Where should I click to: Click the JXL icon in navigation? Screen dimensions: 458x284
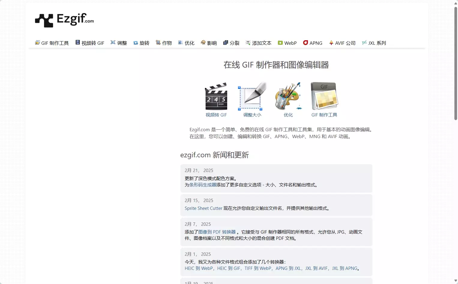pos(364,43)
